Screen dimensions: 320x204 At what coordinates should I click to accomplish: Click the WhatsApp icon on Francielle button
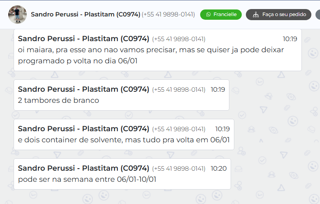click(208, 14)
